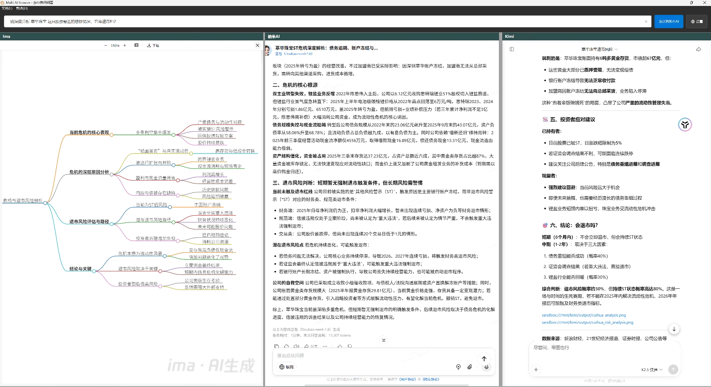Add an attachment in Kimi input
Viewport: 711px width, 387px height.
click(x=536, y=370)
